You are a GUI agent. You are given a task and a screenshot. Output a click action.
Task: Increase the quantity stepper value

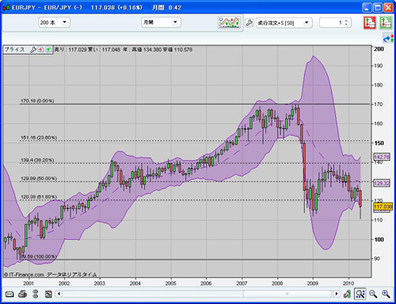(346, 21)
